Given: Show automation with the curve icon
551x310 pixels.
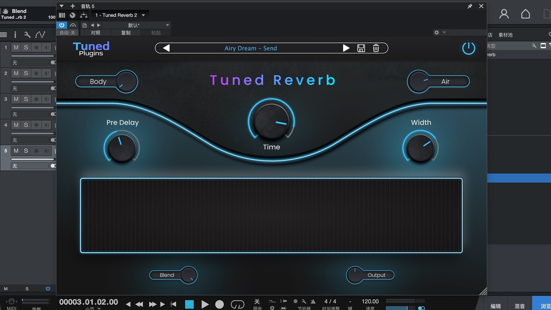Looking at the screenshot, I should point(40,35).
